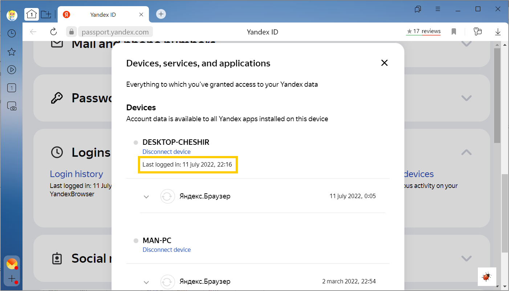The width and height of the screenshot is (509, 291).
Task: Open the new tab group icon
Action: click(x=46, y=14)
